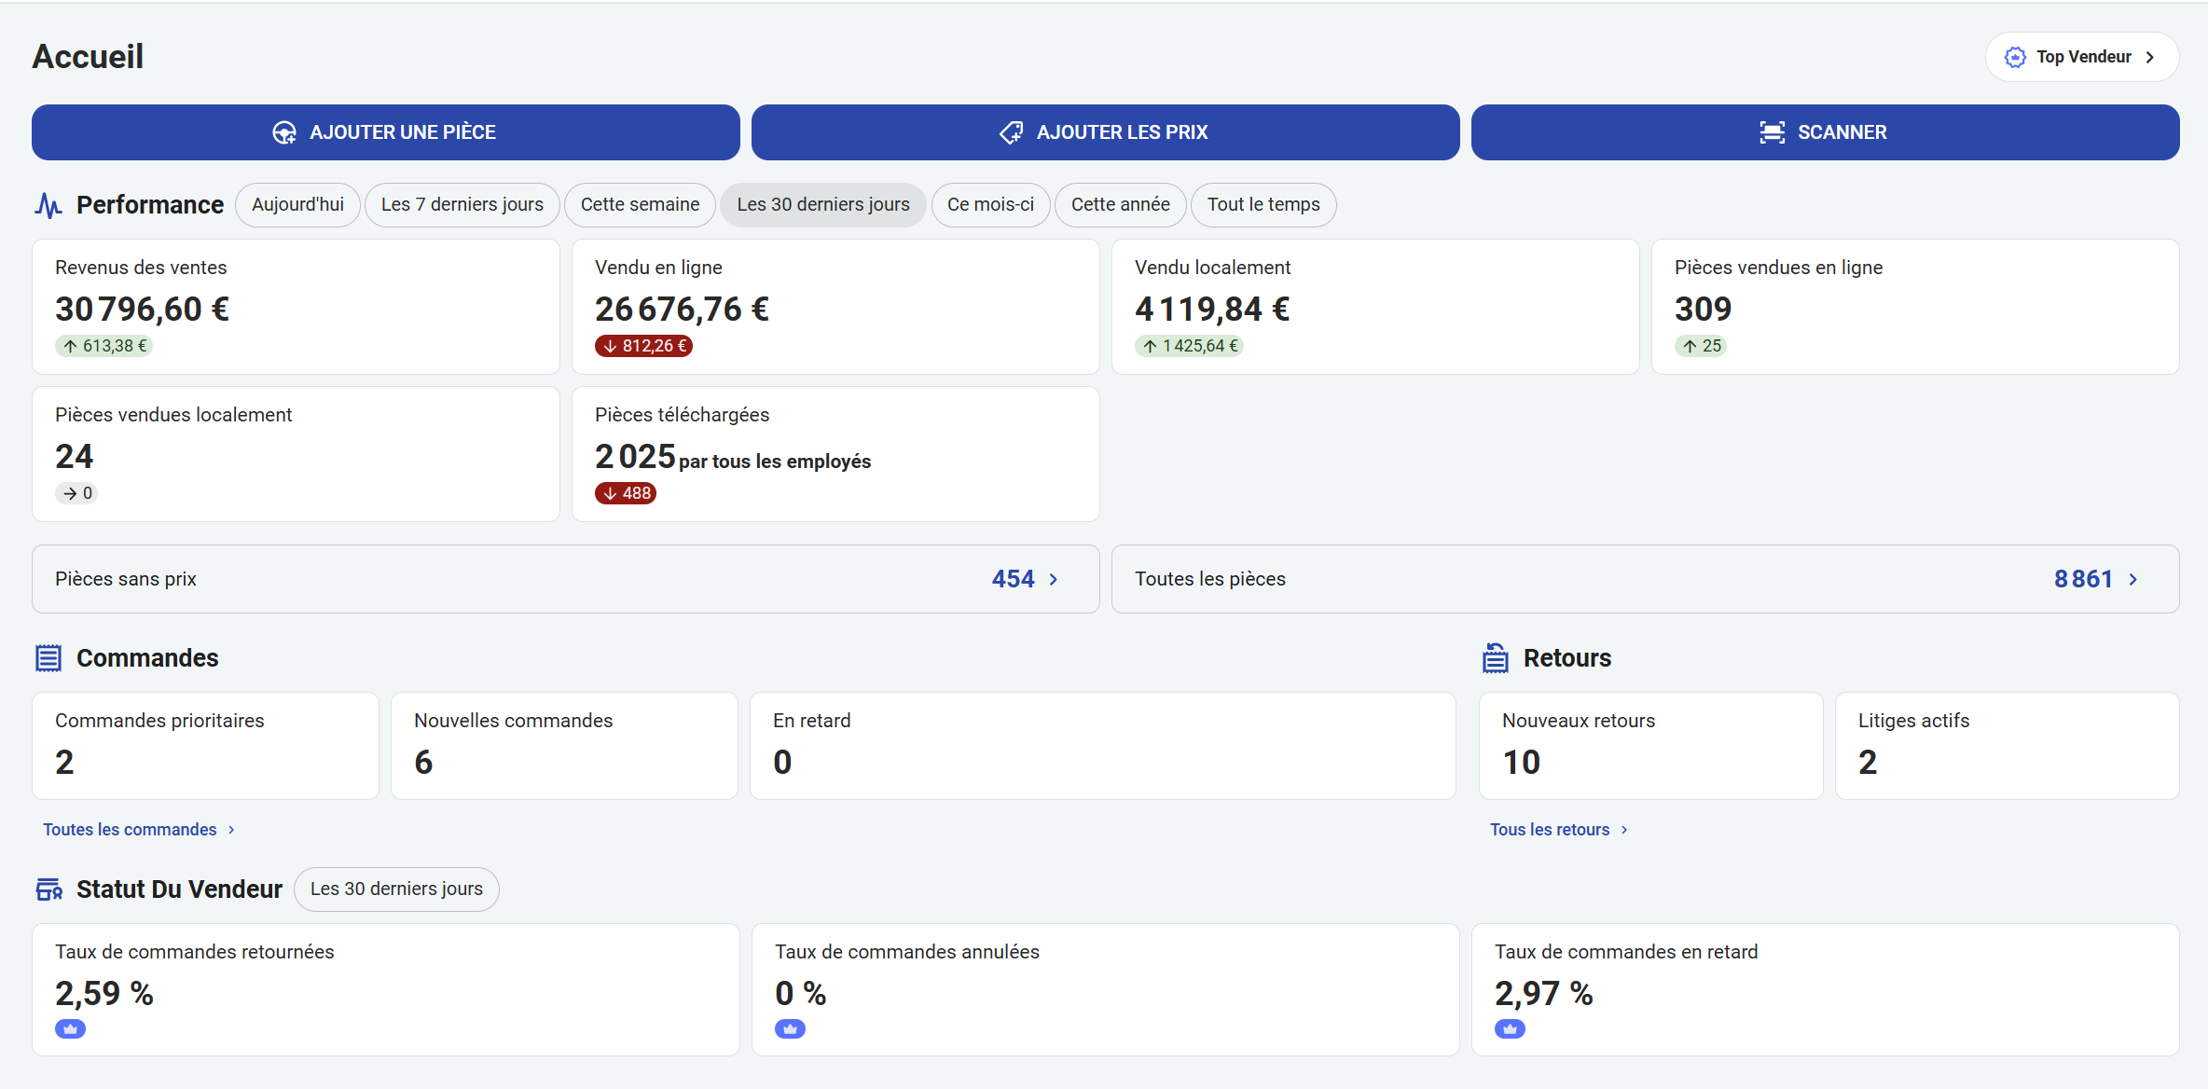This screenshot has width=2208, height=1089.
Task: Click the Revenus des ventes 613,38 € badge
Action: 104,346
